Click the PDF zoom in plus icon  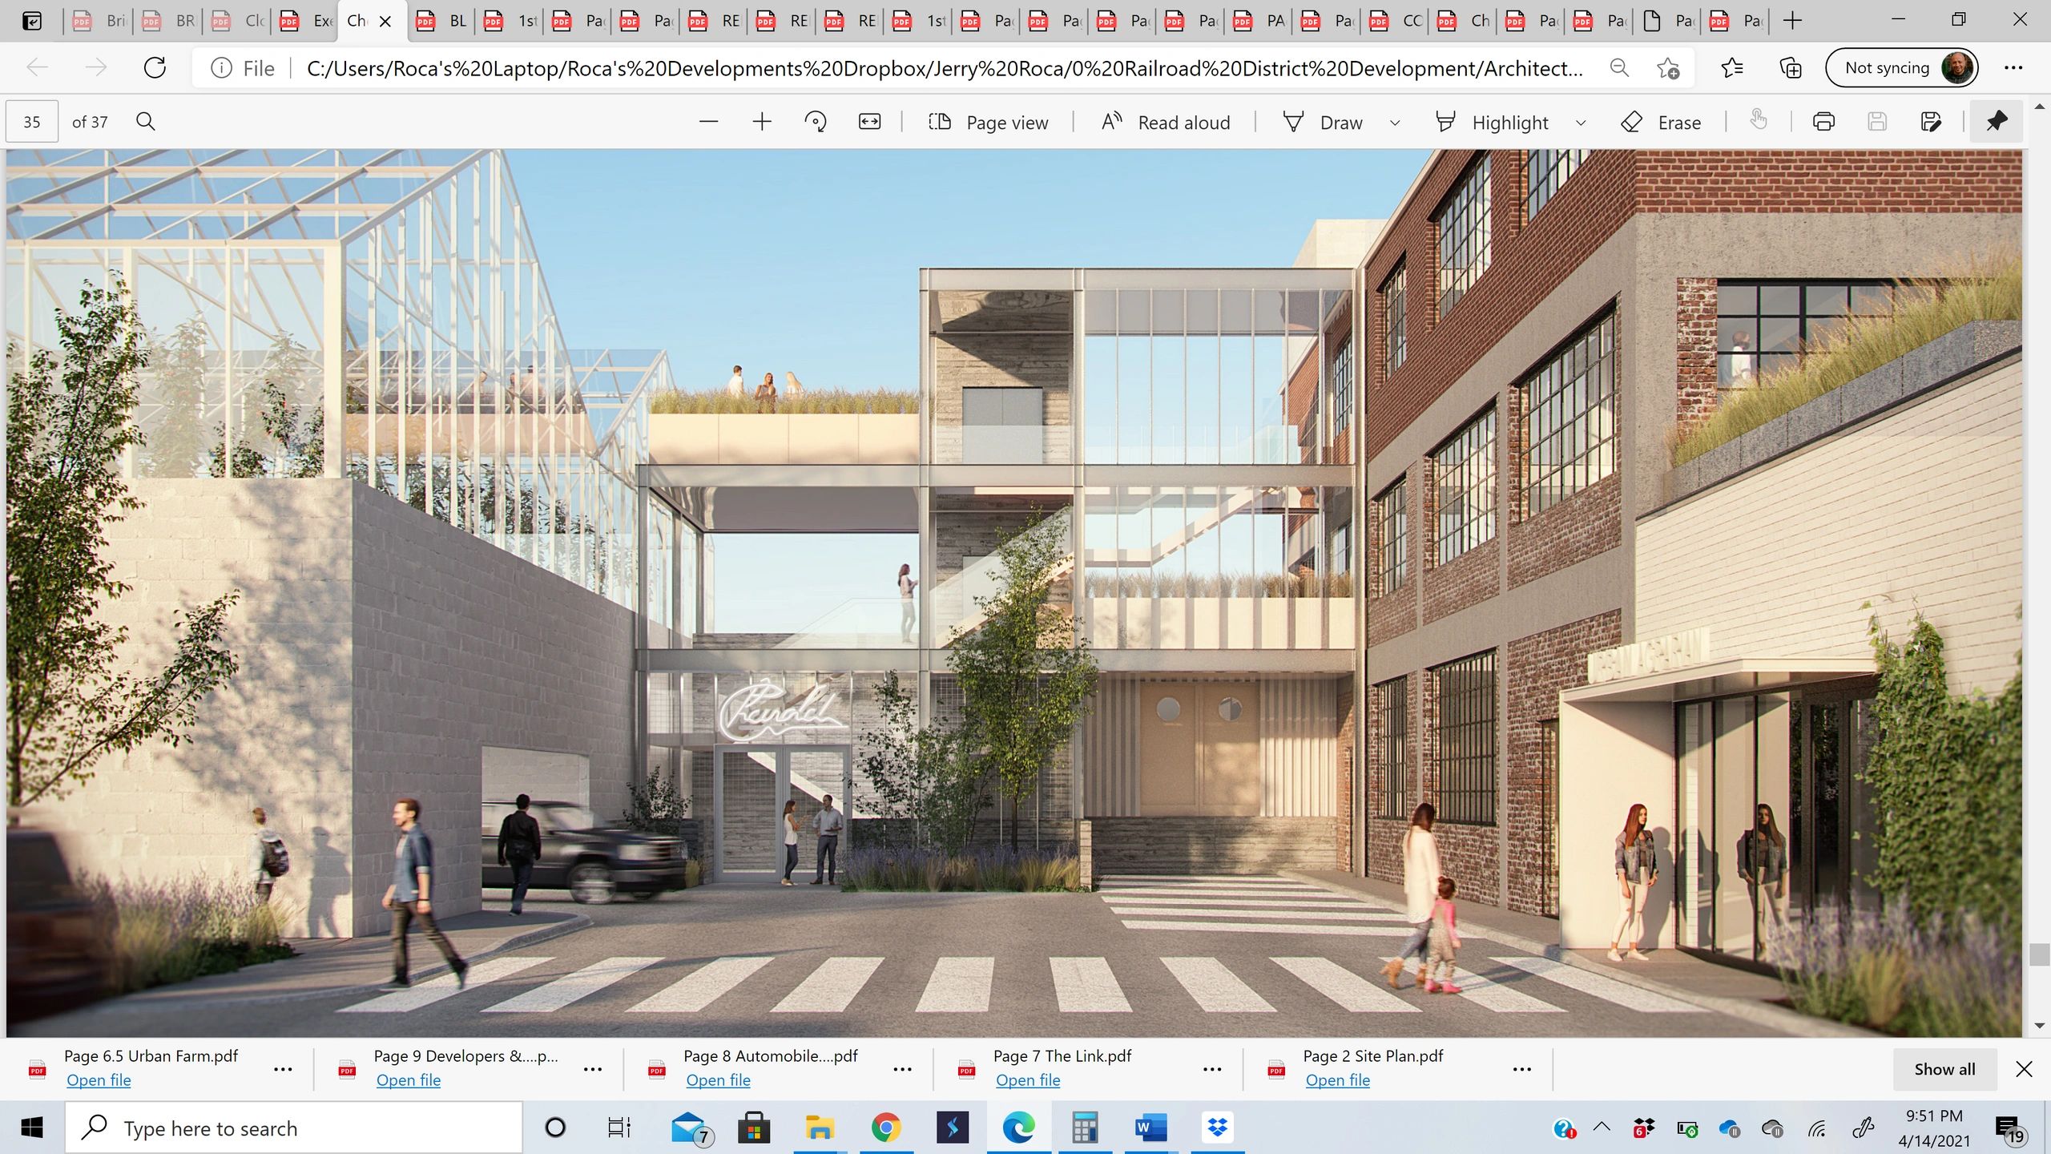[x=762, y=122]
